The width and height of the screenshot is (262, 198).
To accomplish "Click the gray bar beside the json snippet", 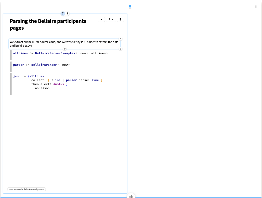I will (11, 84).
